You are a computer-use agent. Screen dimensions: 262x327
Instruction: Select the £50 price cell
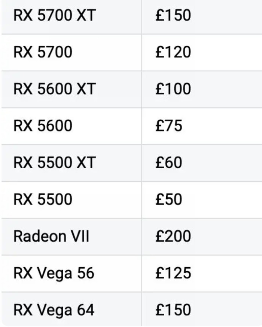169,199
